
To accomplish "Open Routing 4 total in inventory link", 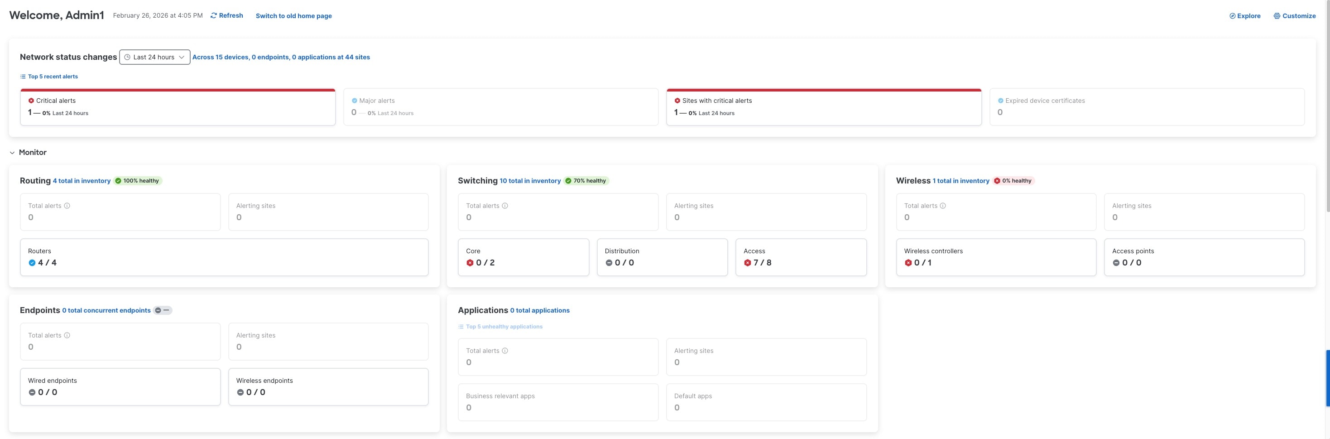I will tap(82, 181).
